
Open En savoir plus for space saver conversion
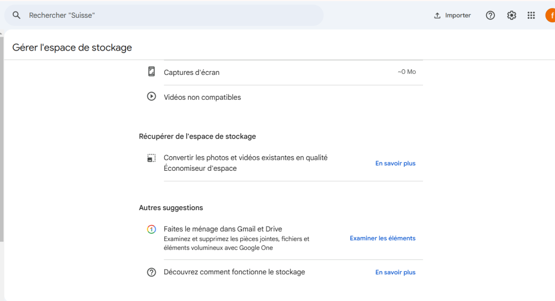pos(395,164)
